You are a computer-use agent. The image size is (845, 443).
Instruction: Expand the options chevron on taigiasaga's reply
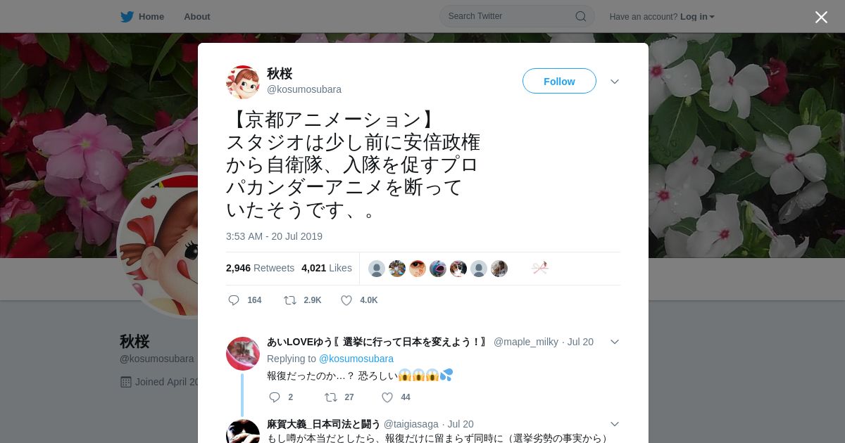(615, 424)
